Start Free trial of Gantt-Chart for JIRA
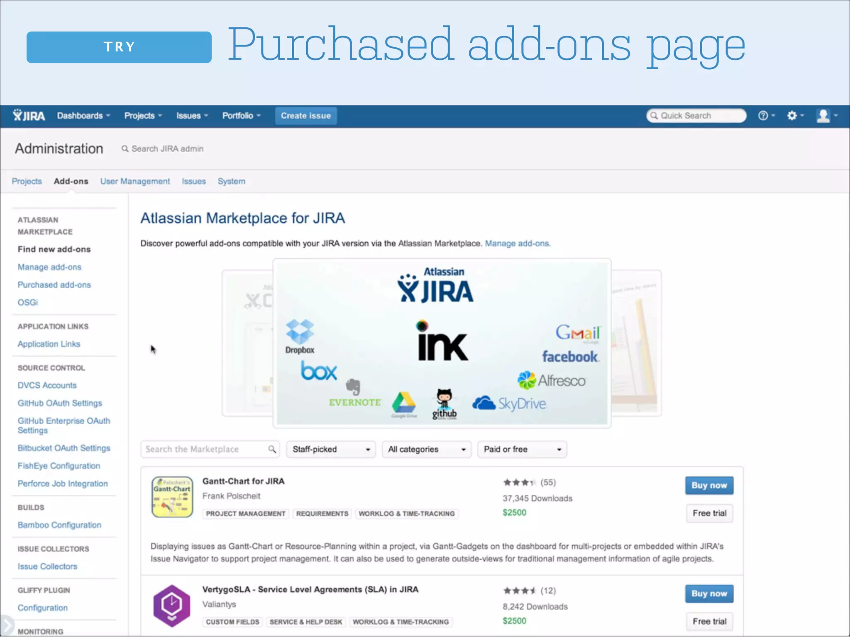Screen dimensions: 850x637 [709, 513]
